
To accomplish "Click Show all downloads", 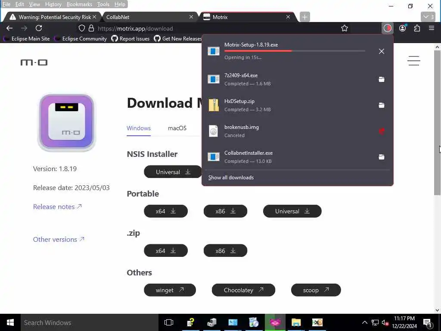I will [231, 177].
